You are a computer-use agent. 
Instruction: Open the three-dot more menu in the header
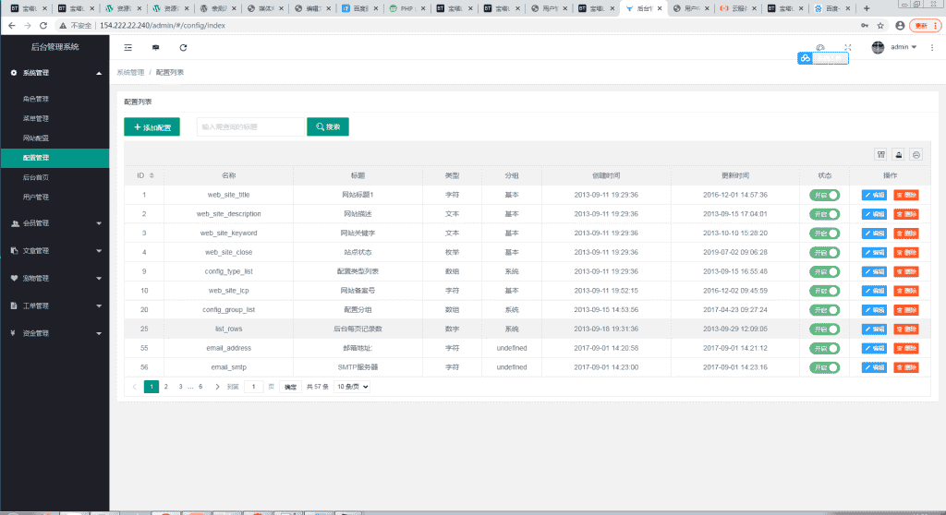[932, 47]
